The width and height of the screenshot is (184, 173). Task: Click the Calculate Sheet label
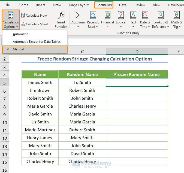(x=37, y=24)
